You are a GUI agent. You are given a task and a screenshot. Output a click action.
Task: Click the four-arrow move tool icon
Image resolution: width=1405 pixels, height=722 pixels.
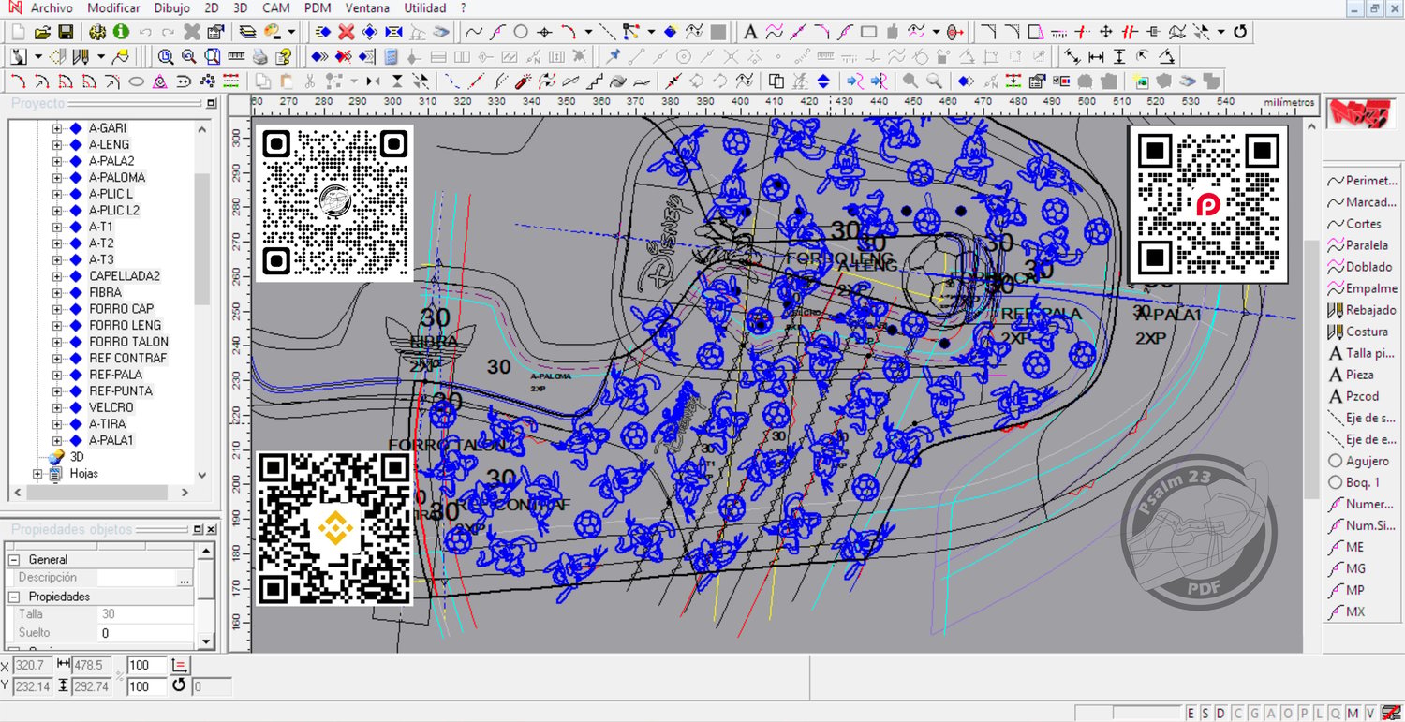[x=1105, y=32]
